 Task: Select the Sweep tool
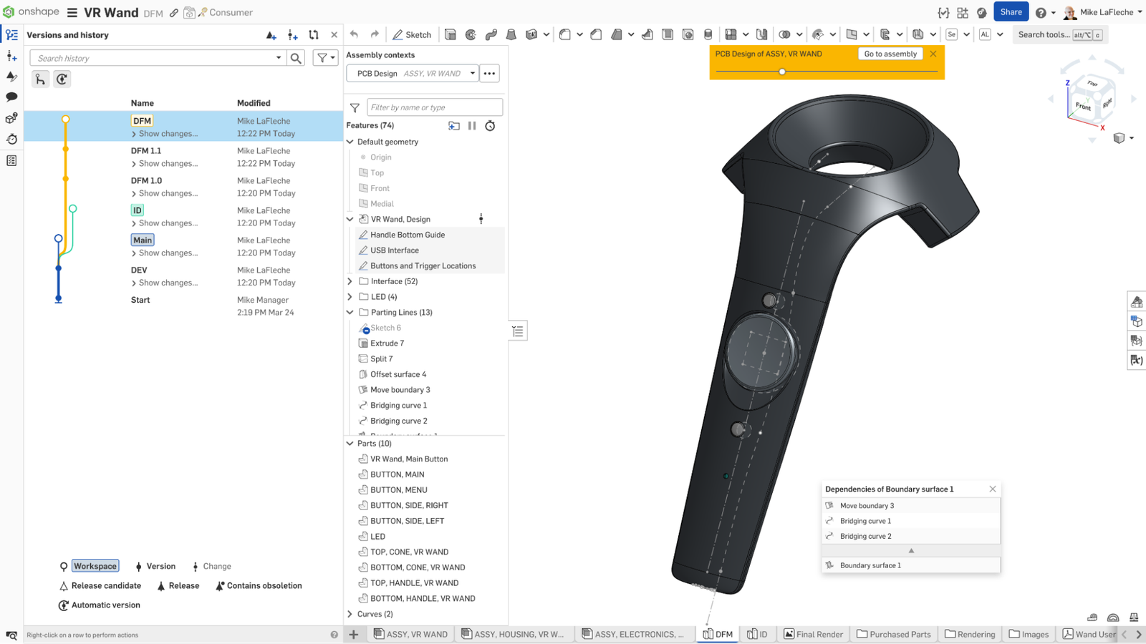pos(491,34)
